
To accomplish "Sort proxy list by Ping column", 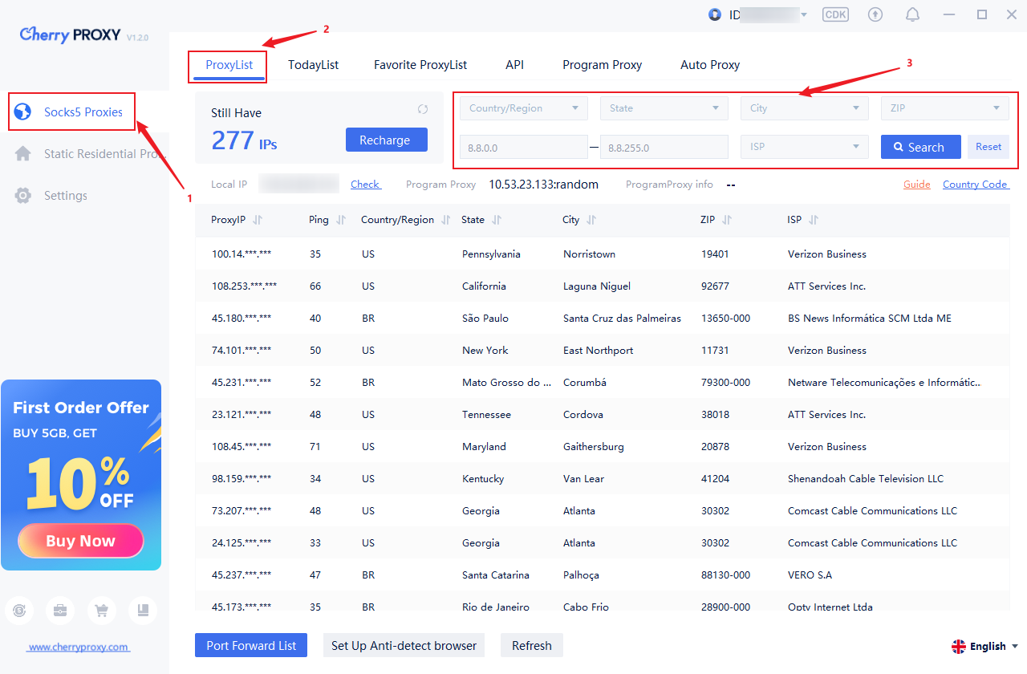I will coord(340,220).
